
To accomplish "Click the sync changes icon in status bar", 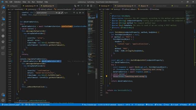I will tap(22, 105).
